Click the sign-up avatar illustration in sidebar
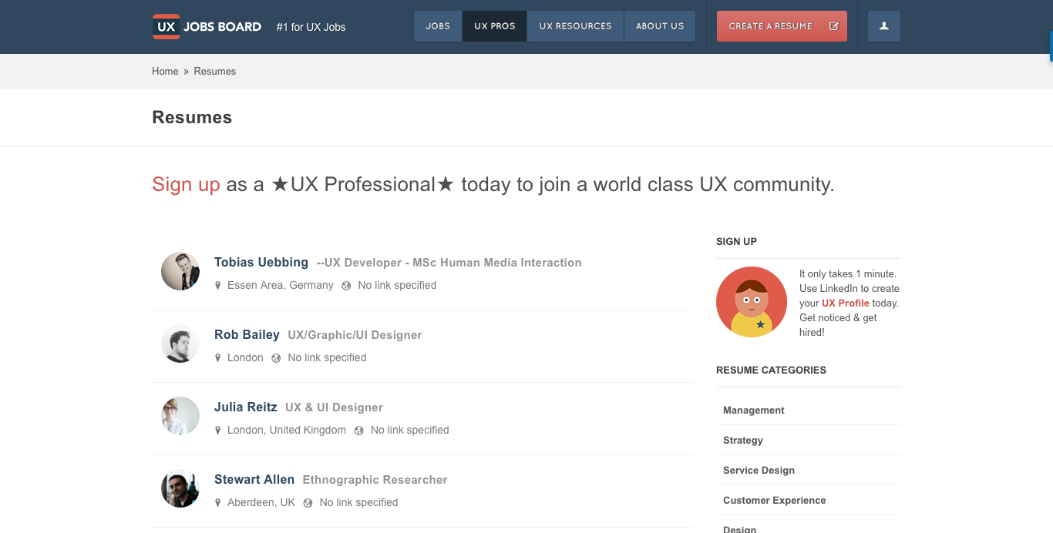The image size is (1053, 533). tap(752, 301)
